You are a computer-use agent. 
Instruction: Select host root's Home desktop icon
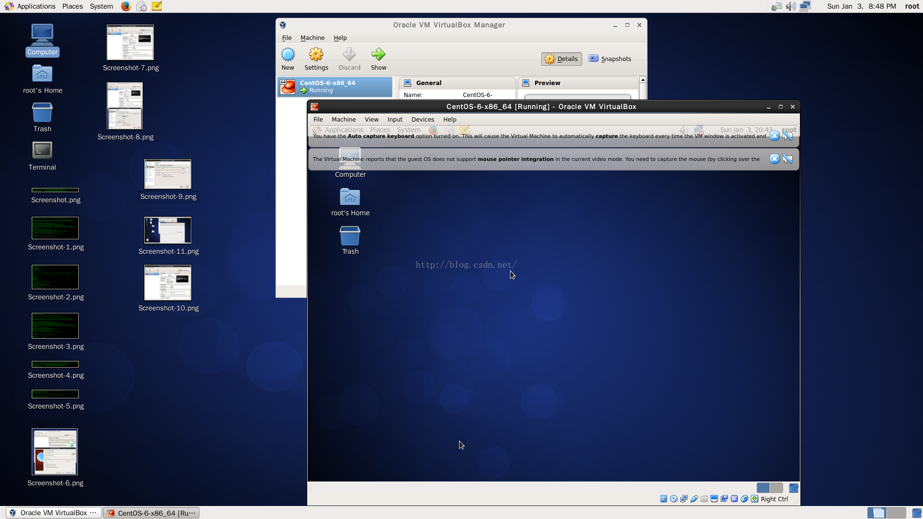[x=42, y=79]
